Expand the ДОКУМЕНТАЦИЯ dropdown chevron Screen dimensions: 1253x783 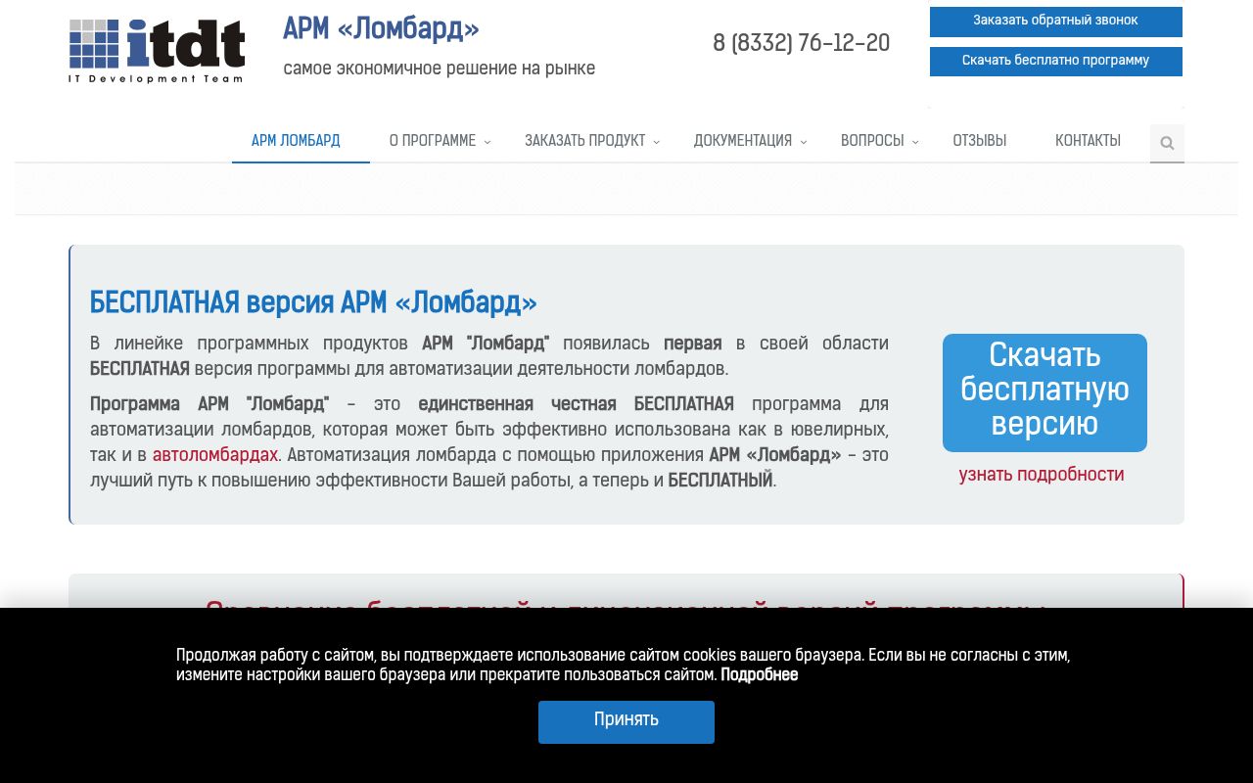click(804, 143)
